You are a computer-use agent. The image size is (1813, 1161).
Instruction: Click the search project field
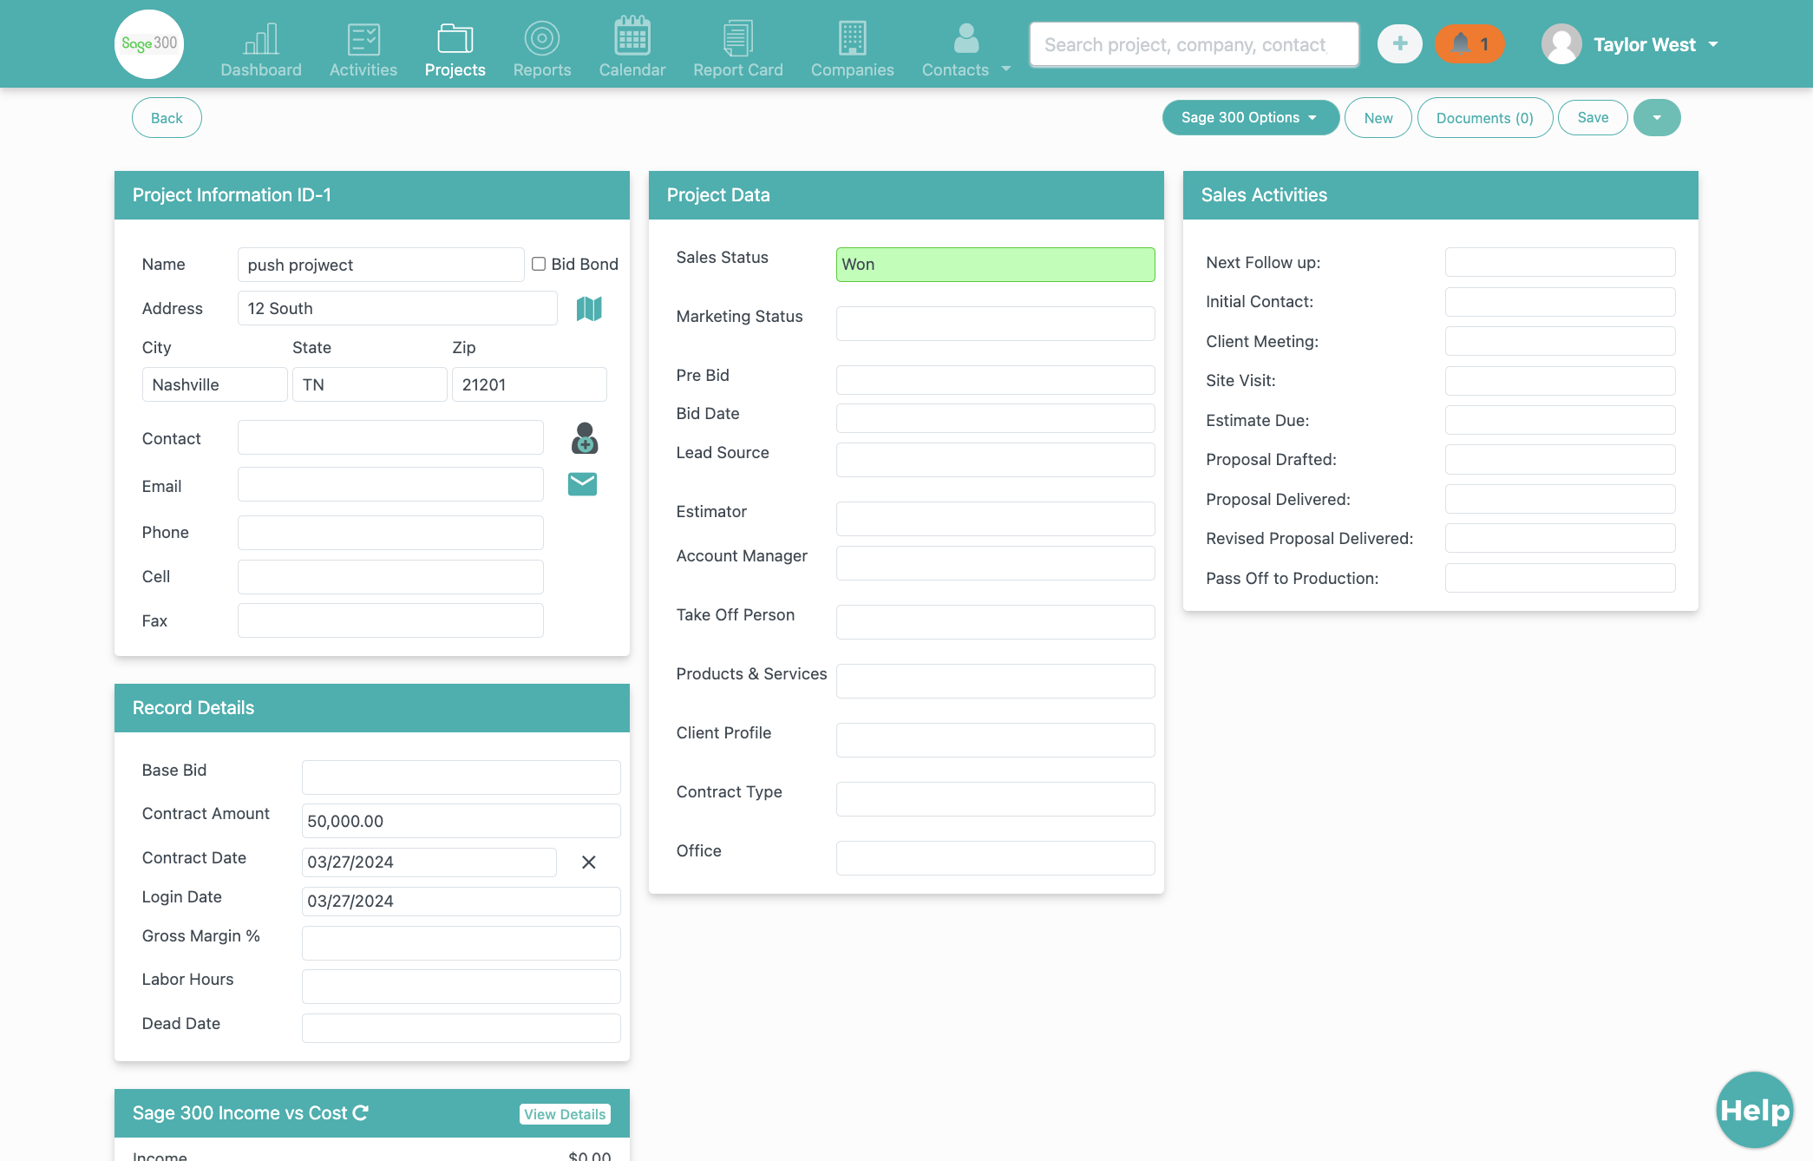click(1194, 44)
